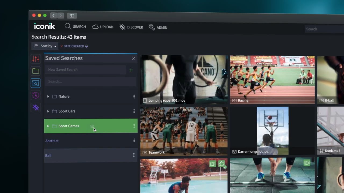Open options menu for Sport Games
Viewport: 344px width, 193px height.
pos(134,126)
